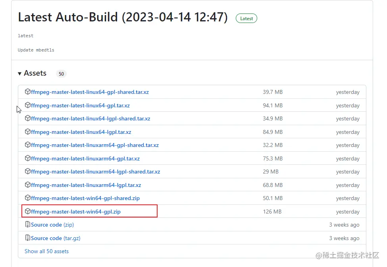Click '3 weeks ago' on Source code (tar.gz) row

tap(344, 238)
